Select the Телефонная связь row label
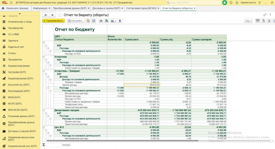 click(74, 105)
